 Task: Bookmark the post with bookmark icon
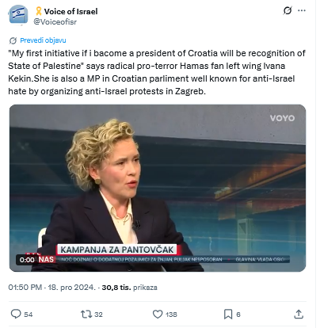point(228,314)
